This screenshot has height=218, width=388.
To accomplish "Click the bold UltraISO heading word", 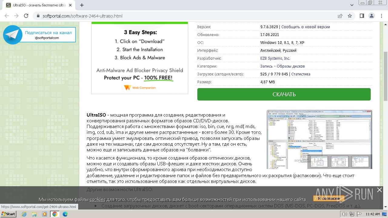I will (96, 115).
